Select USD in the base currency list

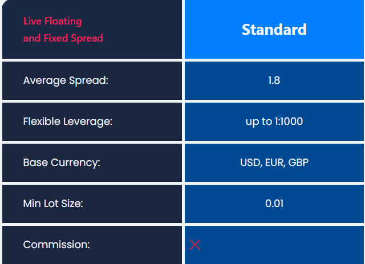250,163
